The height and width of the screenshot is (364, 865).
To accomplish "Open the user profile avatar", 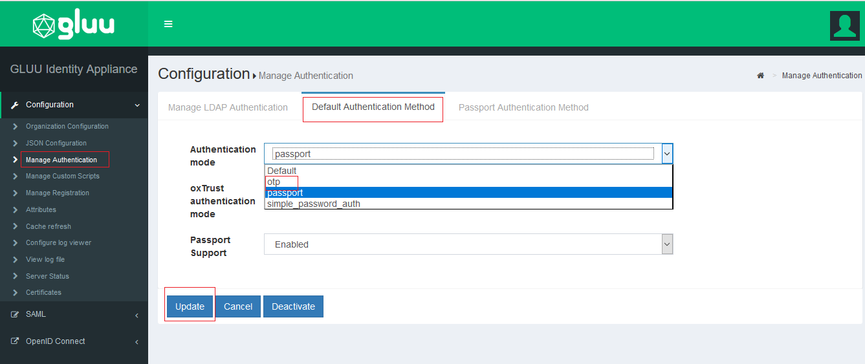I will tap(844, 26).
